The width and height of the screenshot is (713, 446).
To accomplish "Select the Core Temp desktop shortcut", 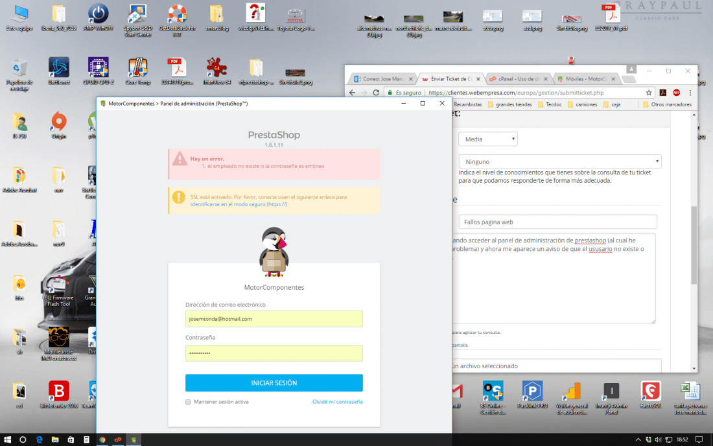I will click(x=138, y=71).
